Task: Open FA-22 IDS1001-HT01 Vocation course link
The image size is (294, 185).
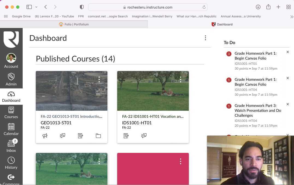Action: tap(152, 116)
